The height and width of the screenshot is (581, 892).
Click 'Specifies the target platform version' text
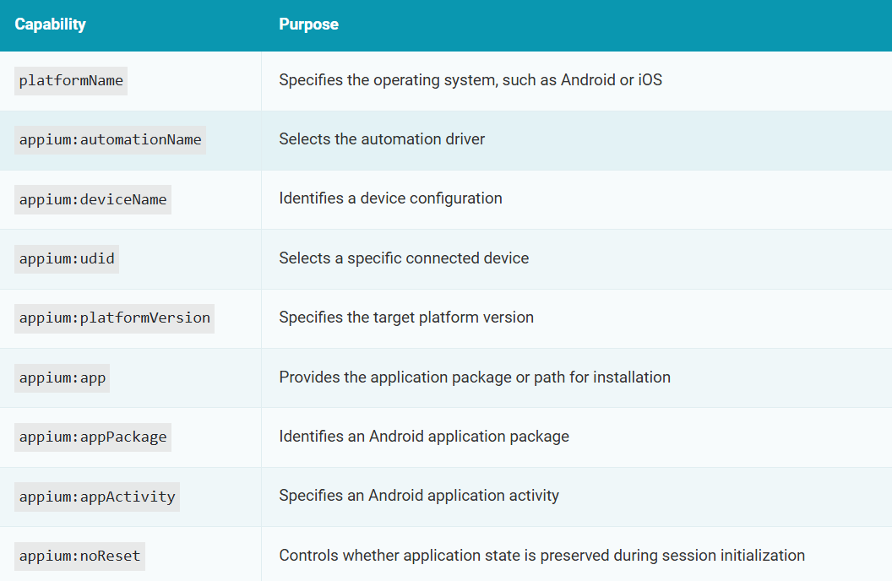[x=406, y=318]
